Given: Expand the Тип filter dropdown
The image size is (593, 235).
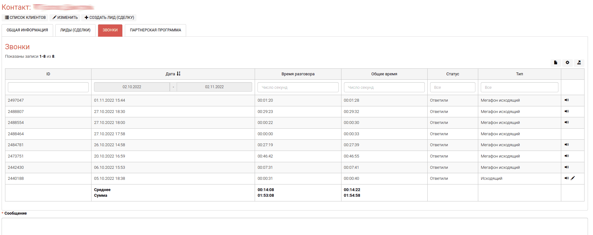Looking at the screenshot, I should pyautogui.click(x=519, y=87).
